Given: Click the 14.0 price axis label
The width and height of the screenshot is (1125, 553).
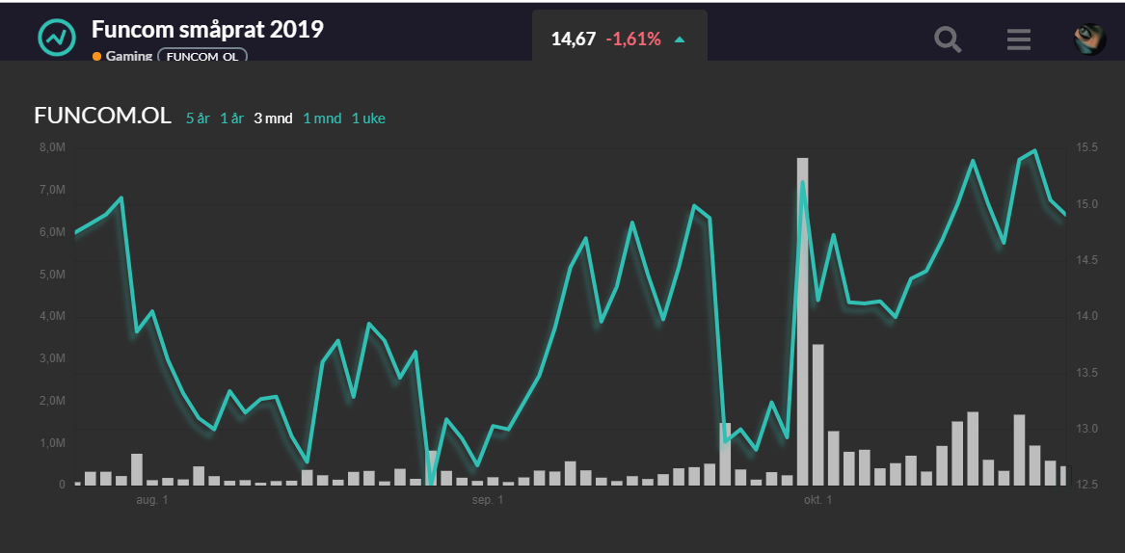Looking at the screenshot, I should coord(1086,316).
